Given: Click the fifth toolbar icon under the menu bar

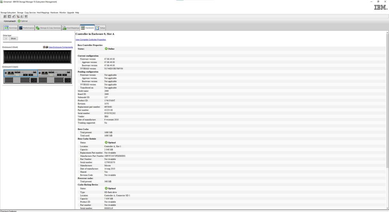Looking at the screenshot, I should coord(21,16).
